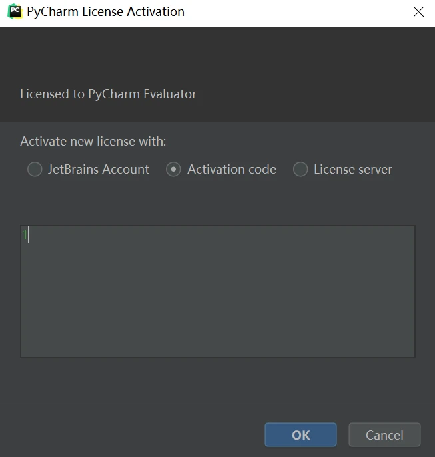Click the 'Activate new license with:' label
The width and height of the screenshot is (435, 457).
point(93,142)
